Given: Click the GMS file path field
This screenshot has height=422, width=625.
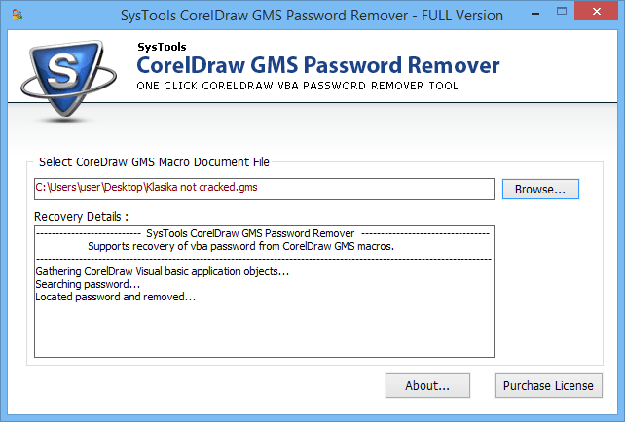Looking at the screenshot, I should click(x=263, y=188).
